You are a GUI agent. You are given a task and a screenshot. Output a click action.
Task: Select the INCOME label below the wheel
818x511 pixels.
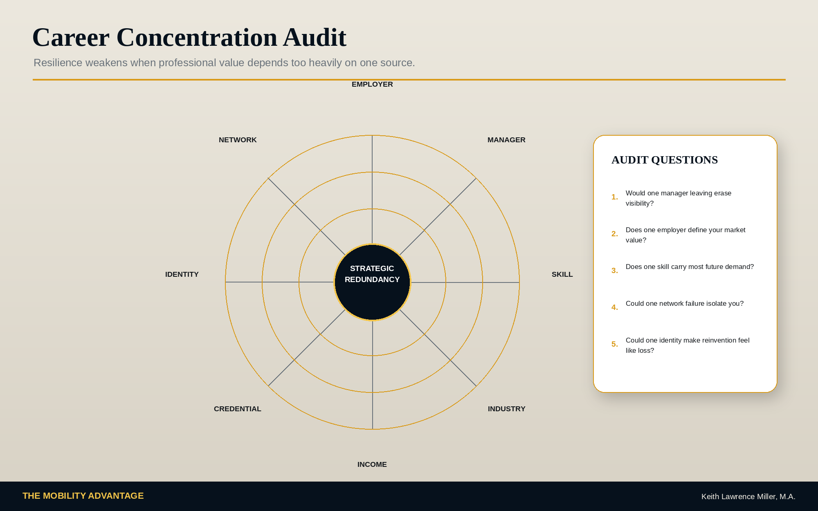(x=372, y=464)
